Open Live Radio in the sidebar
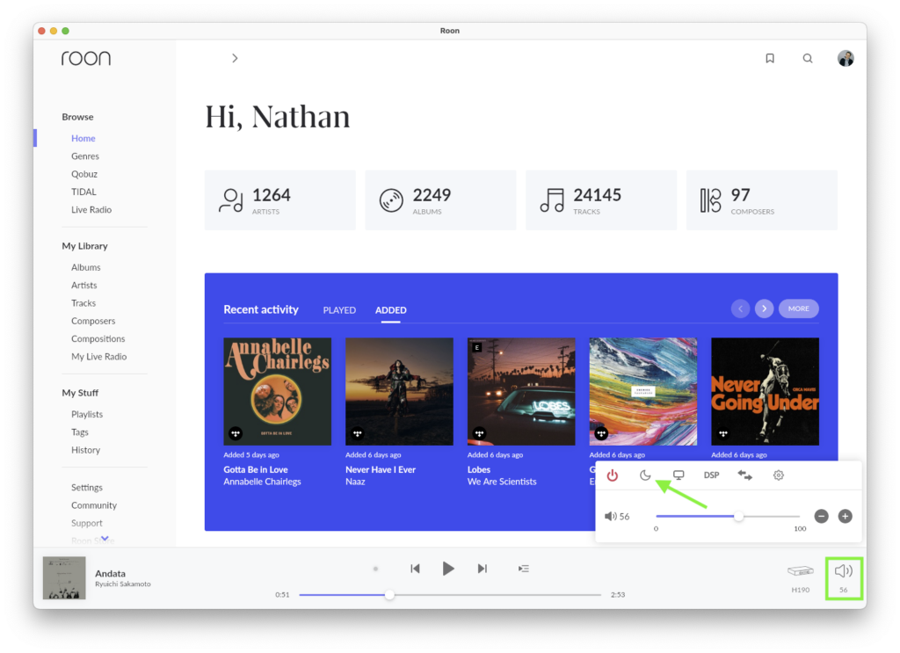The width and height of the screenshot is (900, 653). (91, 209)
